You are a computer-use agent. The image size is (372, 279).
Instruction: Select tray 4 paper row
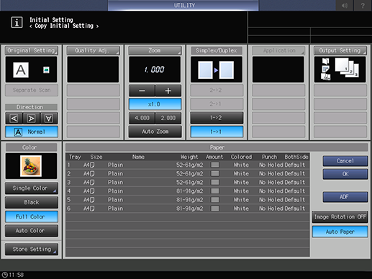(x=188, y=191)
